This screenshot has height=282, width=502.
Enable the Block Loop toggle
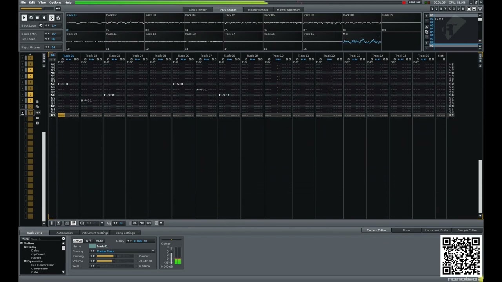tap(41, 25)
